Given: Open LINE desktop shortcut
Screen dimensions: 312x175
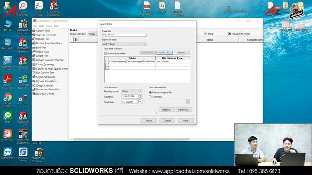Looking at the screenshot, I should 8,117.
